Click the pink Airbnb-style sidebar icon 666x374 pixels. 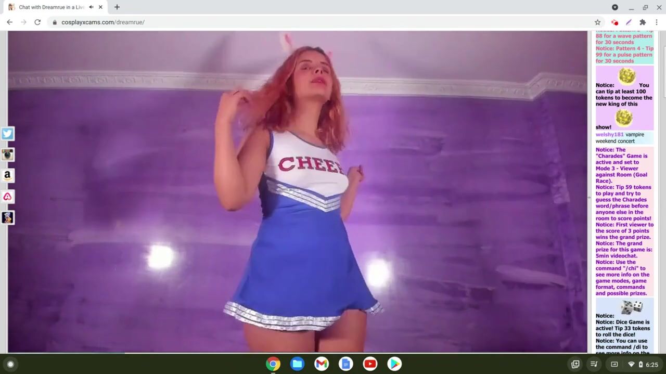tap(7, 197)
